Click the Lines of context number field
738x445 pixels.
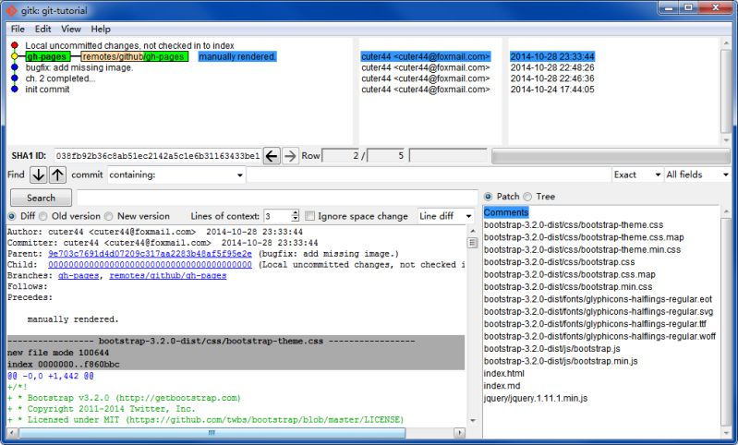tap(277, 216)
